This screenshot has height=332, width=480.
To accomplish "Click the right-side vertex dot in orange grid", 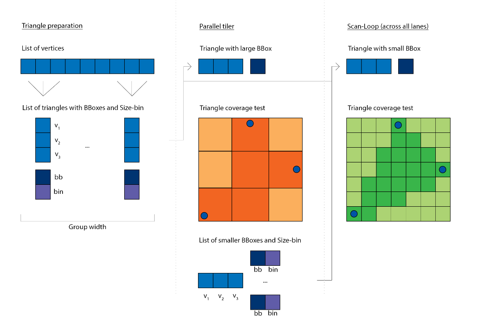I will point(296,169).
